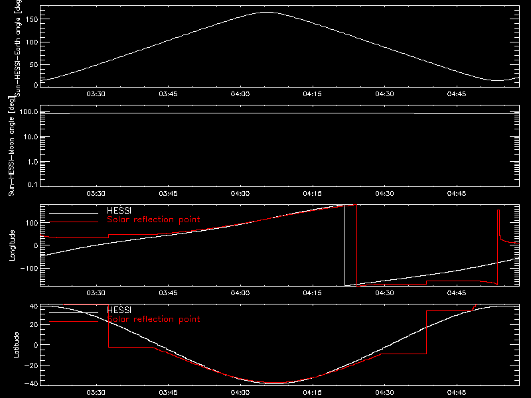The height and width of the screenshot is (398, 531).
Task: Click '10.0' tick on the Moon angle axis
Action: [31, 137]
